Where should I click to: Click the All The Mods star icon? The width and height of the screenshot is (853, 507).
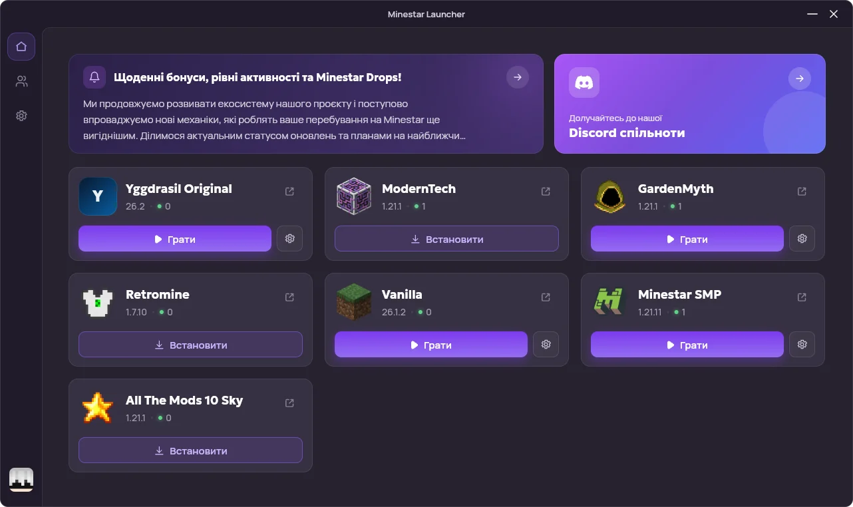coord(98,408)
